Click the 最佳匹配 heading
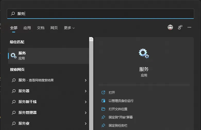This screenshot has height=130, width=201. click(x=17, y=42)
